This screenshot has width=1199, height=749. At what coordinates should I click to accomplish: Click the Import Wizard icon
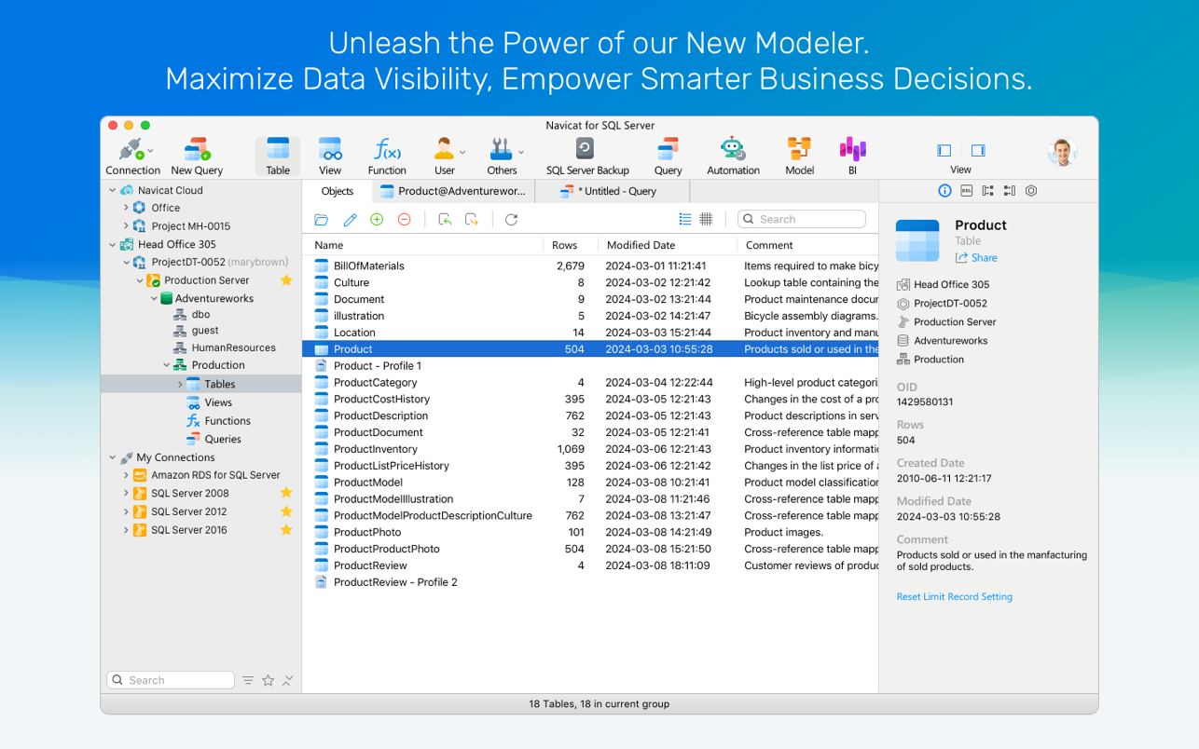445,219
